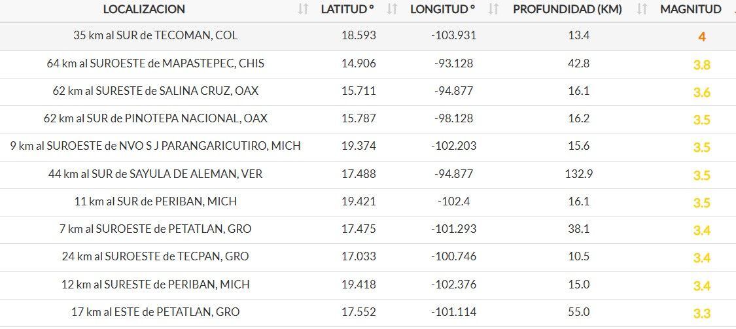Click orange magnitude 4 value
The width and height of the screenshot is (736, 329).
click(701, 37)
